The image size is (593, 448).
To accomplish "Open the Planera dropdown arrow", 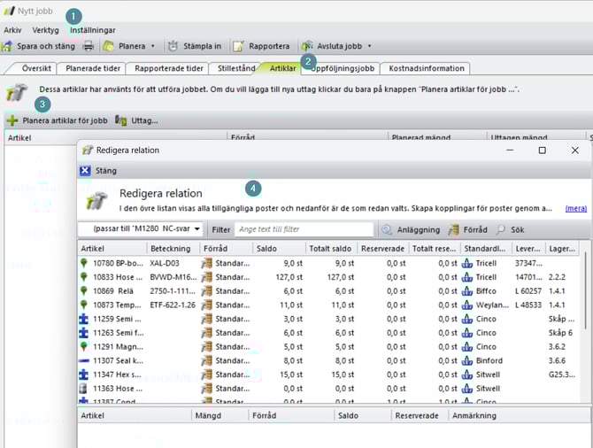I will [153, 46].
